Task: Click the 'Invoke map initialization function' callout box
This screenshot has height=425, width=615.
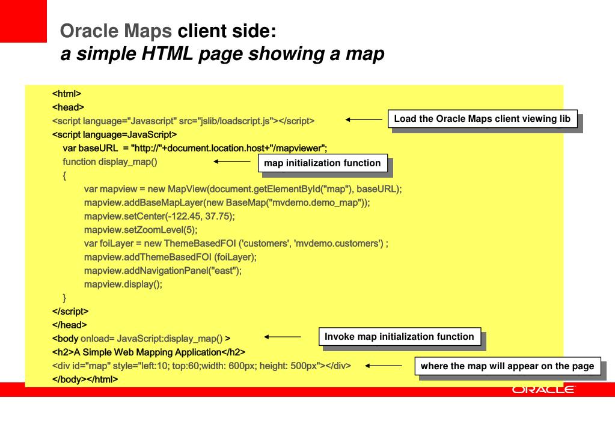Action: pos(399,337)
